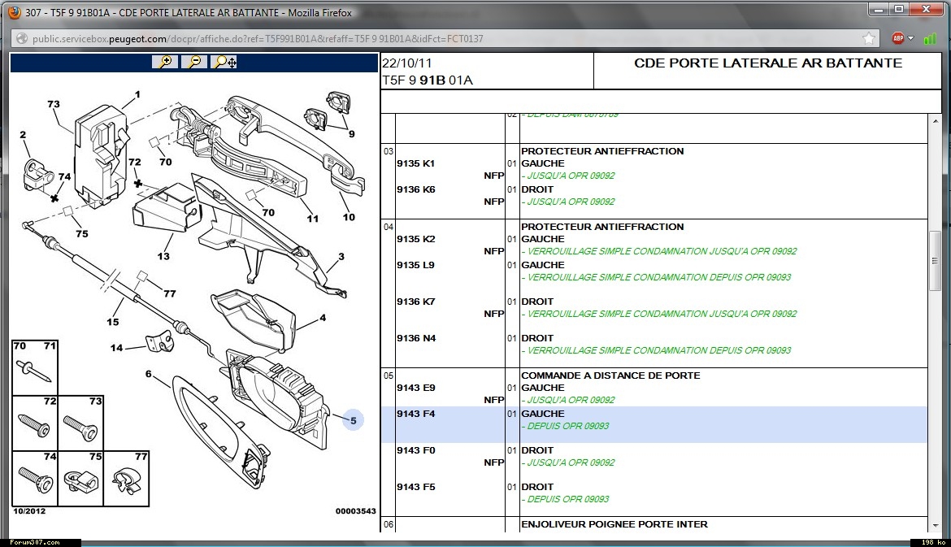Click the zoom out magnifier icon
The height and width of the screenshot is (547, 951).
pyautogui.click(x=194, y=62)
